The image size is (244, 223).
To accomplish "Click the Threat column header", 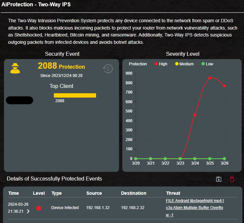I will pos(173,193).
